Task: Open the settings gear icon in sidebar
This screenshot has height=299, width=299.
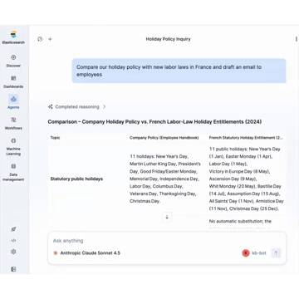Action: coord(13,252)
